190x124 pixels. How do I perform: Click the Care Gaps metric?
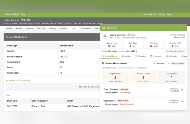coord(133,45)
